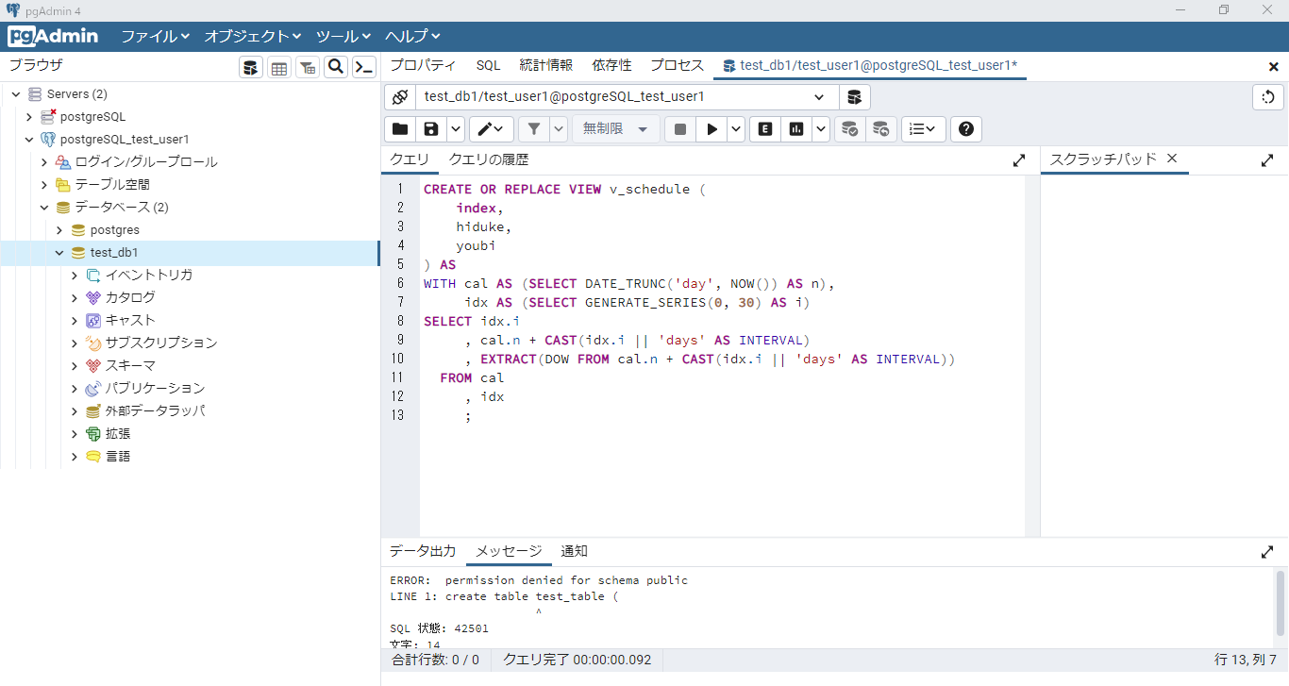Switch to the 統計情報 tab
This screenshot has width=1289, height=686.
(545, 65)
